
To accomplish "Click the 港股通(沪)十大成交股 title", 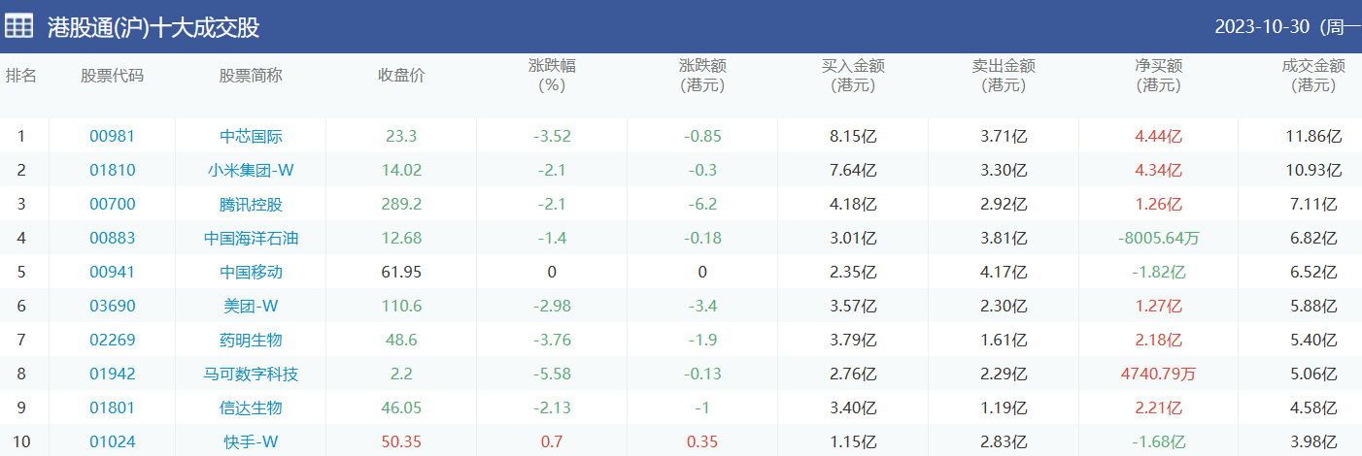I will click(153, 27).
